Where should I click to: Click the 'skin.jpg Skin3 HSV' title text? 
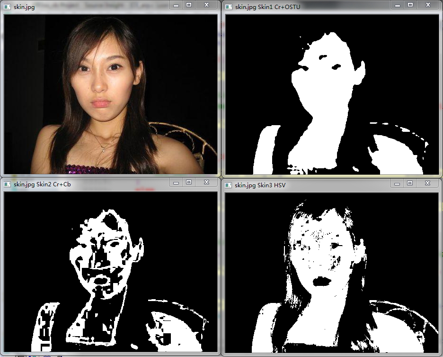point(260,185)
